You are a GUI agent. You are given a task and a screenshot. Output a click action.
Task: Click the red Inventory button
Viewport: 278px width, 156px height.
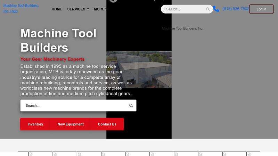(x=35, y=124)
